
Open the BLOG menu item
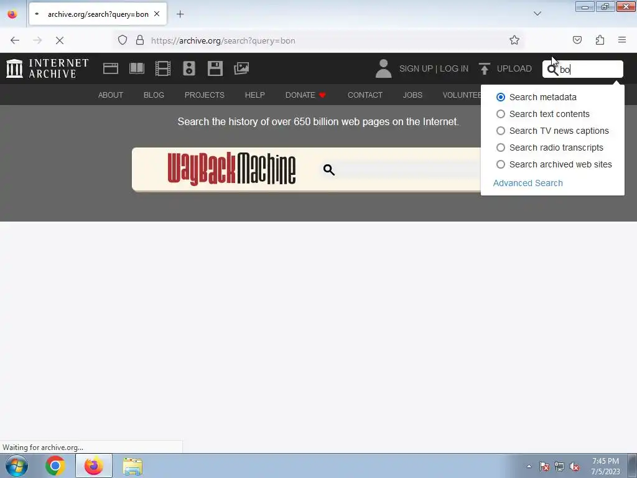(x=154, y=95)
